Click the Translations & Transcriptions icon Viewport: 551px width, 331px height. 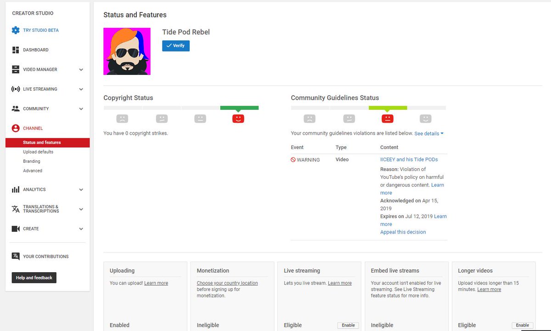pos(16,209)
